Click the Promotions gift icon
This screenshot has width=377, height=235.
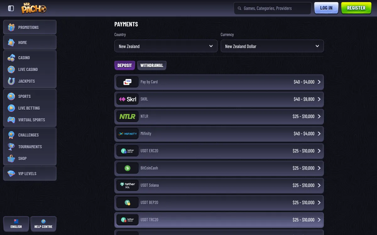(x=11, y=27)
